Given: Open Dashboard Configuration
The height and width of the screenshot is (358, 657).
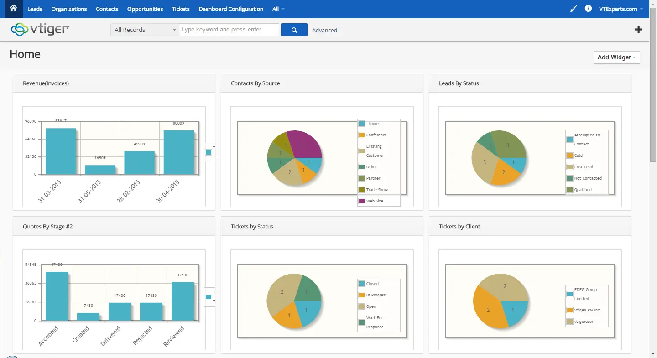Looking at the screenshot, I should tap(231, 9).
